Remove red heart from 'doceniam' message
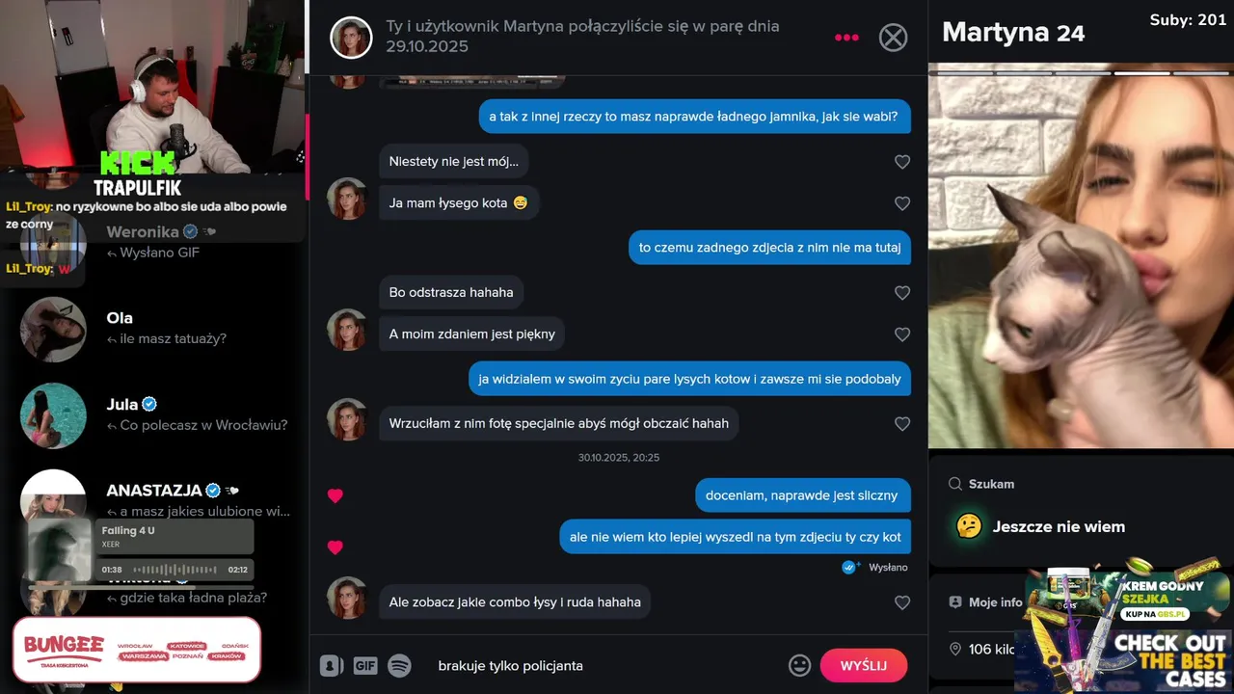This screenshot has height=694, width=1234. point(335,495)
